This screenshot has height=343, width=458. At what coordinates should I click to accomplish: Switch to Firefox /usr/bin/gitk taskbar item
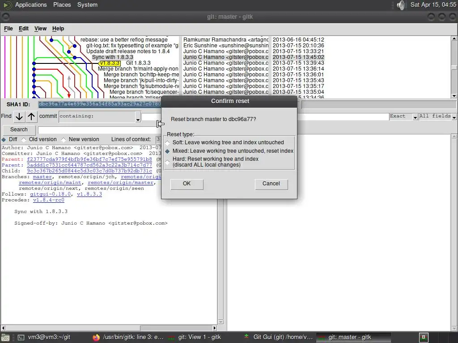pyautogui.click(x=128, y=337)
